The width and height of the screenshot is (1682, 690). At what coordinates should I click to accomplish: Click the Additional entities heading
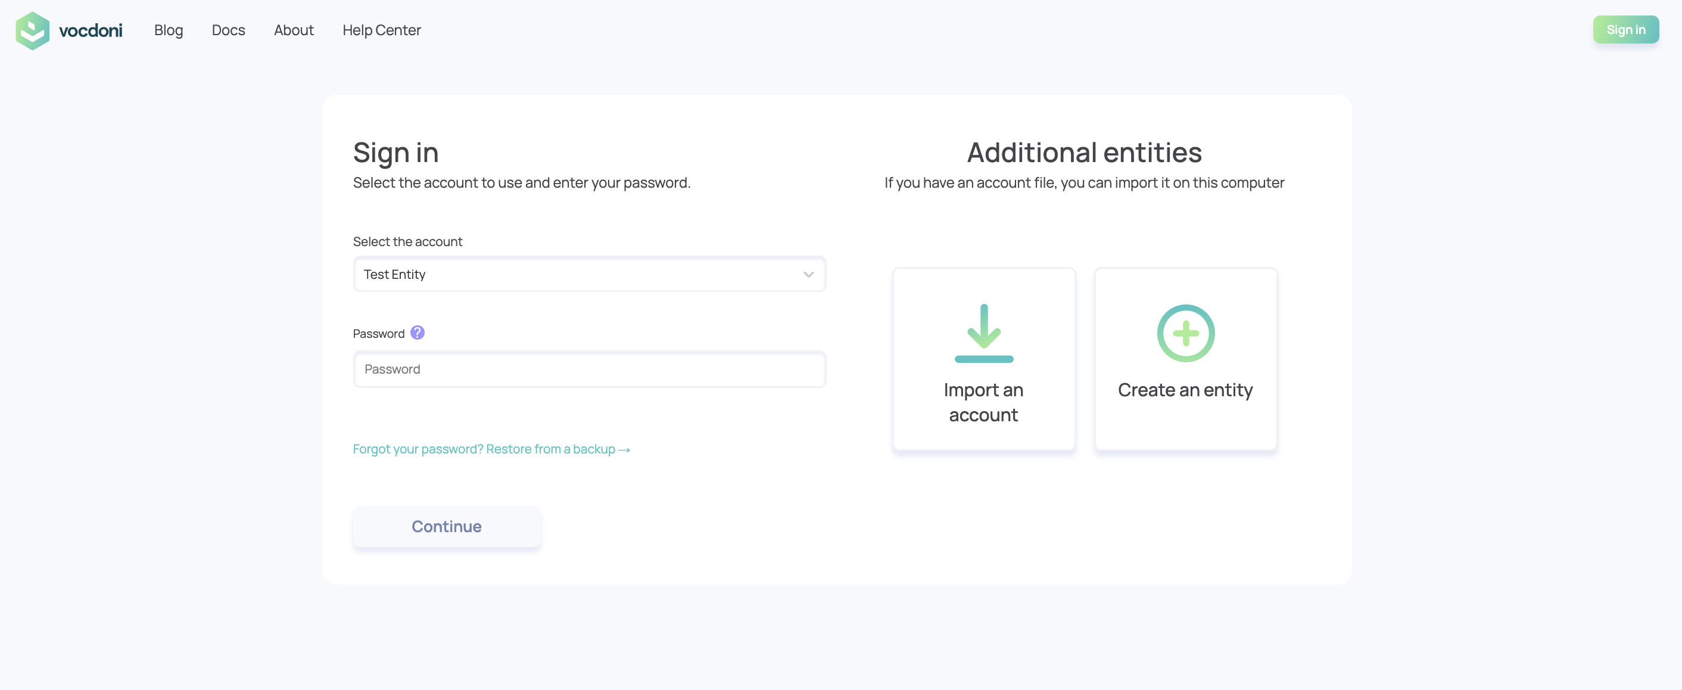coord(1084,153)
